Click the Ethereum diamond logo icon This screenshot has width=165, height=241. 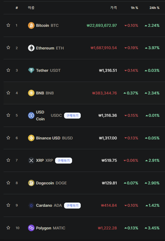[31, 48]
